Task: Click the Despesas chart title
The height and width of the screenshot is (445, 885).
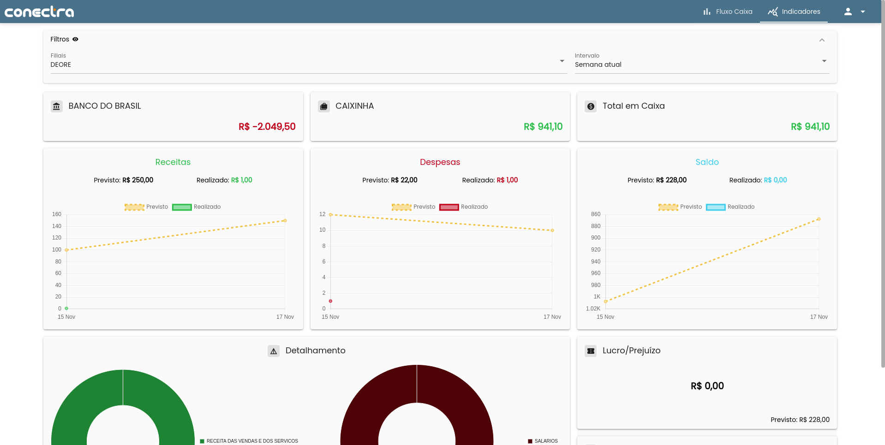Action: [440, 162]
